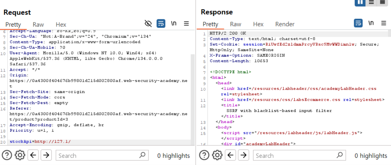Click the magnifier icon in Response search box
This screenshot has height=165, width=391.
pos(340,155)
